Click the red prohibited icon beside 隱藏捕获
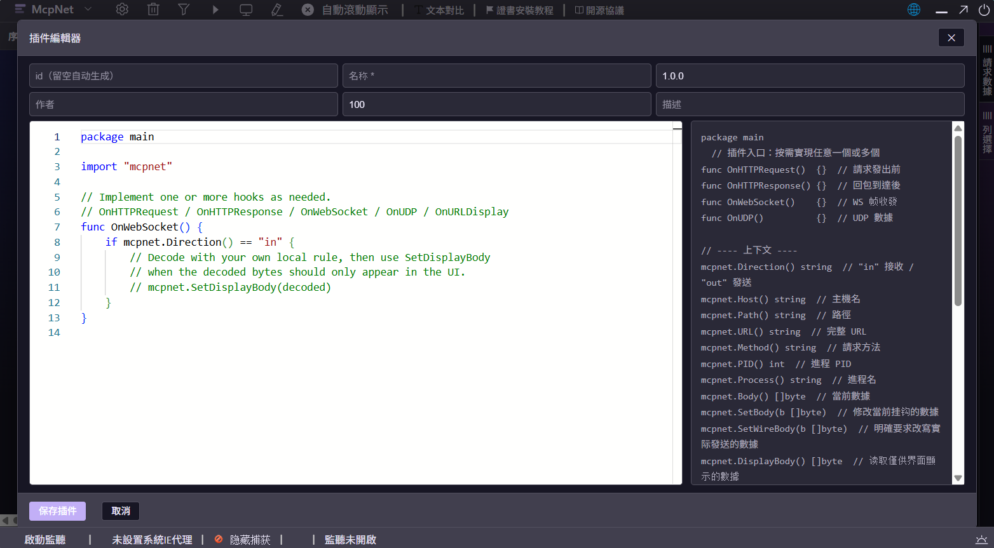This screenshot has width=994, height=548. point(219,539)
